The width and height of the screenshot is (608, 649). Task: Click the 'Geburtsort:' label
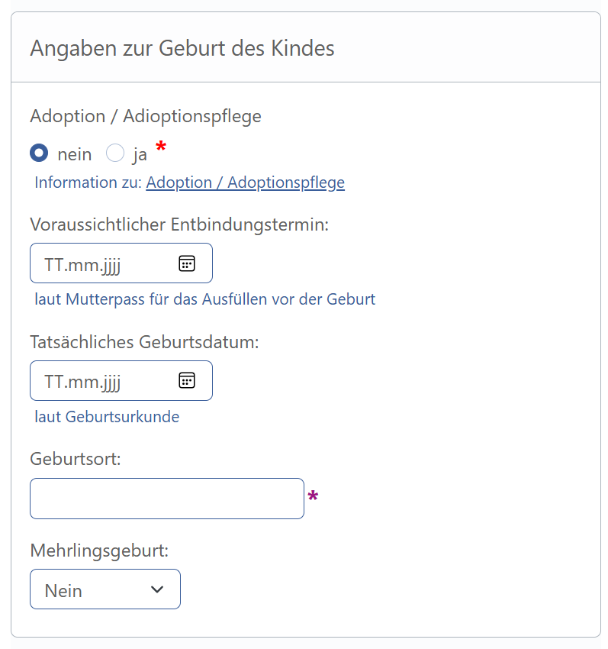(76, 459)
